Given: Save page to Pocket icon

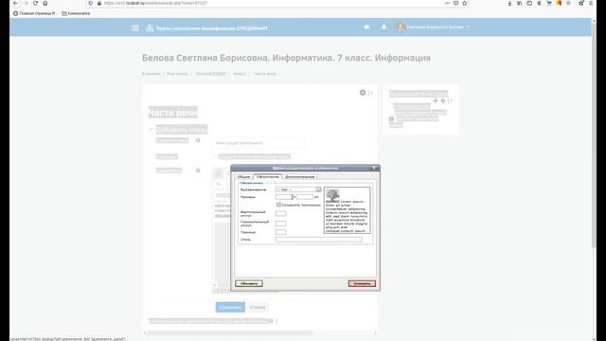Looking at the screenshot, I should tap(456, 3).
